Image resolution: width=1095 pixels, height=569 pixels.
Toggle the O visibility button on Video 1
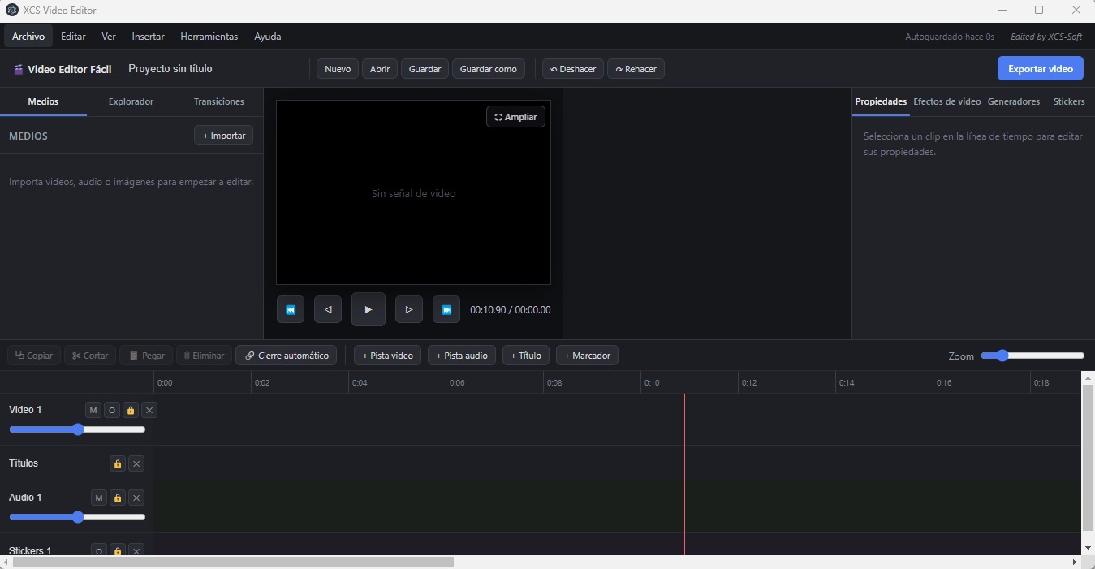tap(112, 410)
